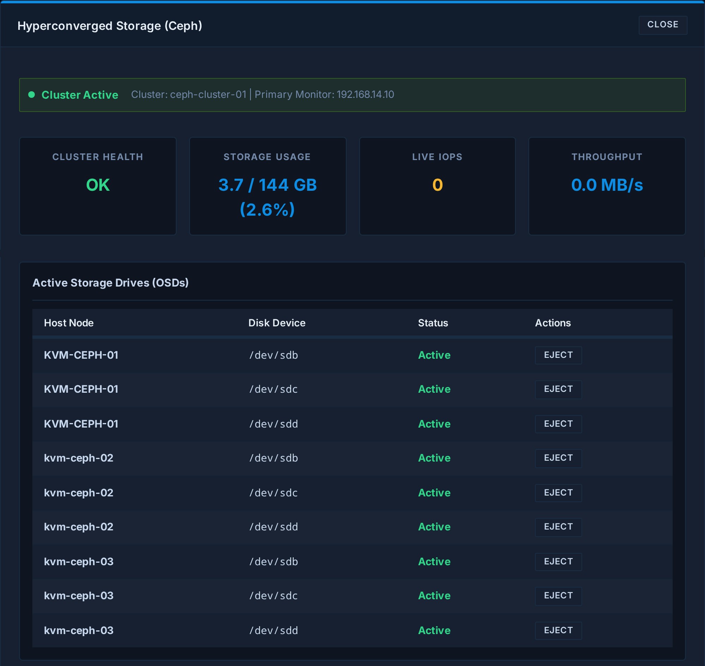Select KVM-CEPH-01 host in /dev/sdd row

[x=81, y=424]
